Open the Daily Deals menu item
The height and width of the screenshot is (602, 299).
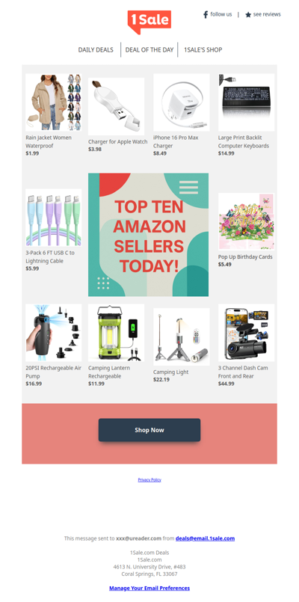pos(96,50)
